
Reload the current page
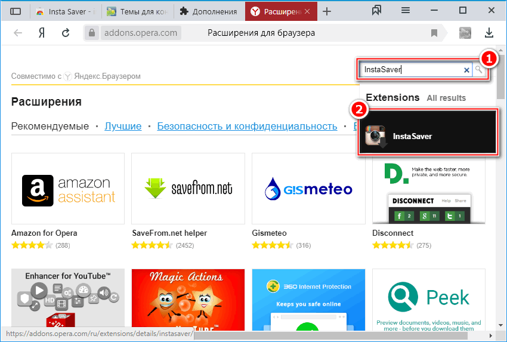click(x=66, y=33)
